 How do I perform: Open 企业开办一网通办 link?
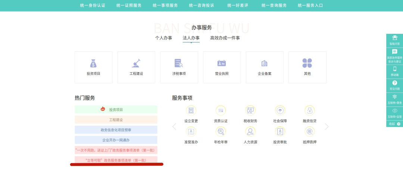coord(116,140)
